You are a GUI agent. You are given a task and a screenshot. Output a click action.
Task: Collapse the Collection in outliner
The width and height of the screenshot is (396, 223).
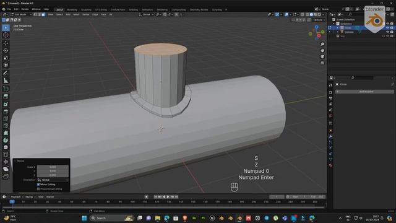(334, 24)
